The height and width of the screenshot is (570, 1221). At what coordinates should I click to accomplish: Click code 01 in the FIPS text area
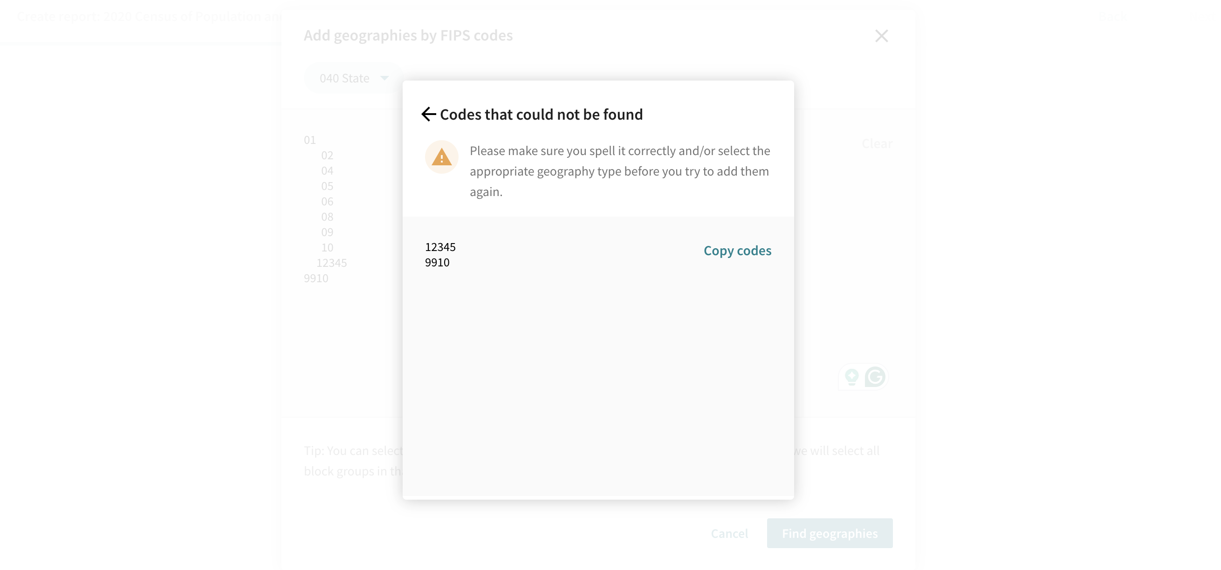pos(309,140)
